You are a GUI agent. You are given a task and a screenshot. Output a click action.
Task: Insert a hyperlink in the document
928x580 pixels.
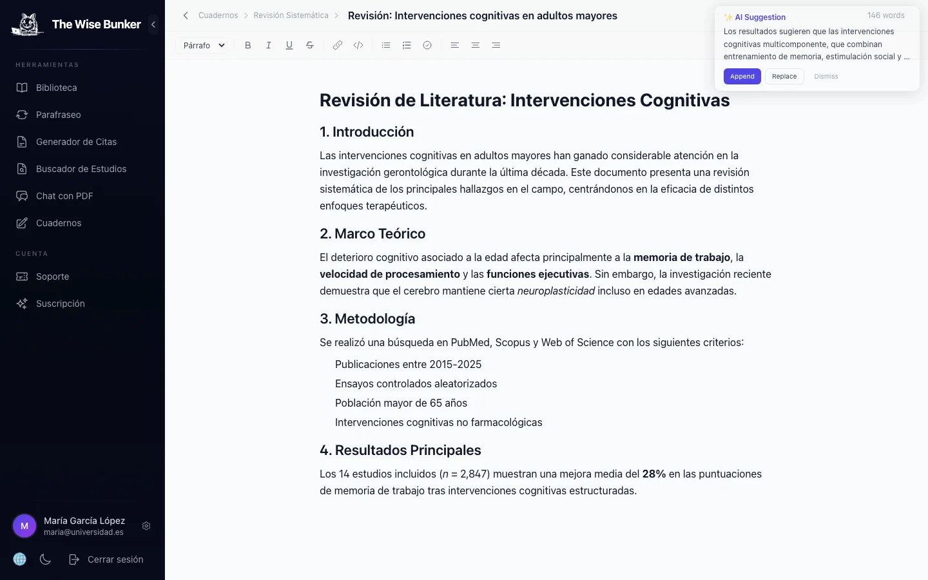click(337, 45)
